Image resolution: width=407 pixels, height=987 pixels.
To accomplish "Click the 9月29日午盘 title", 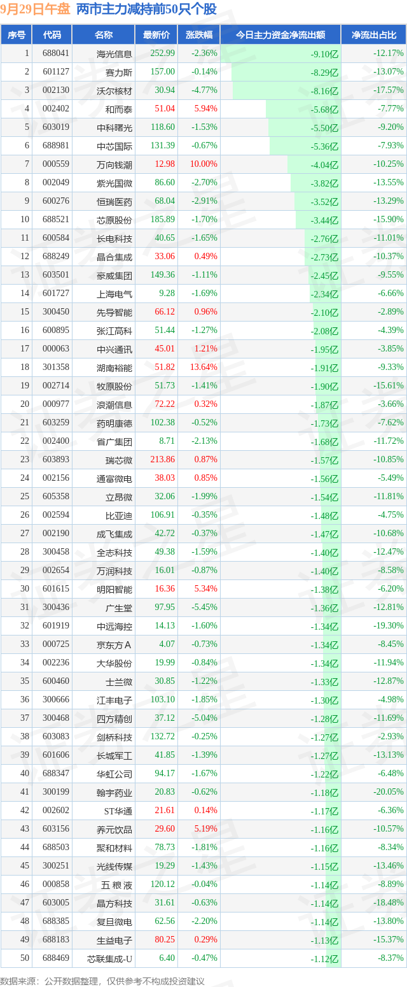I will click(36, 9).
